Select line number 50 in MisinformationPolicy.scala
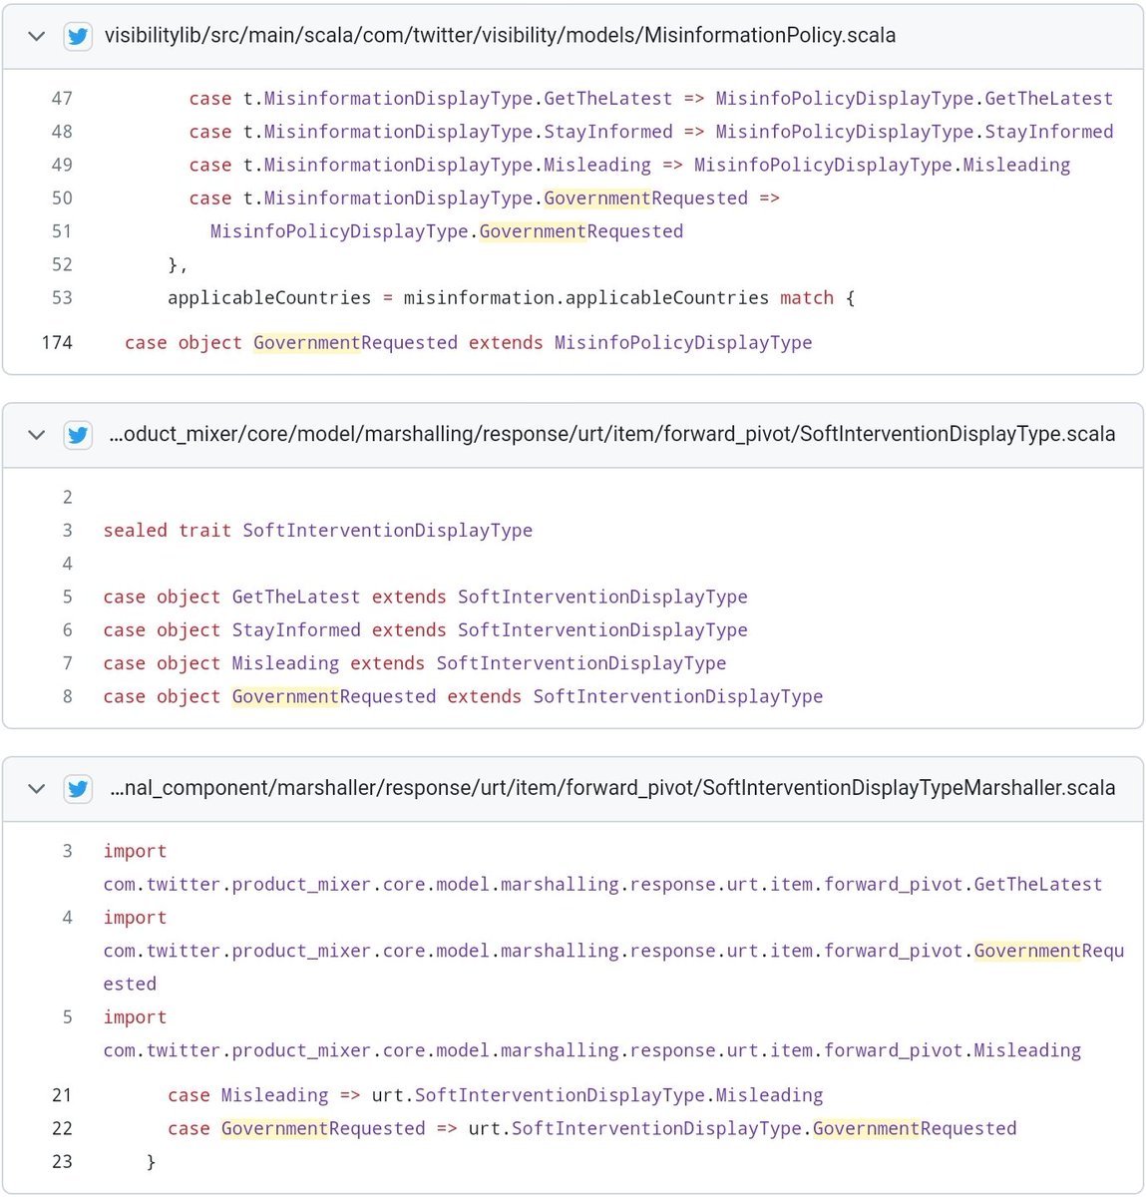 [62, 199]
